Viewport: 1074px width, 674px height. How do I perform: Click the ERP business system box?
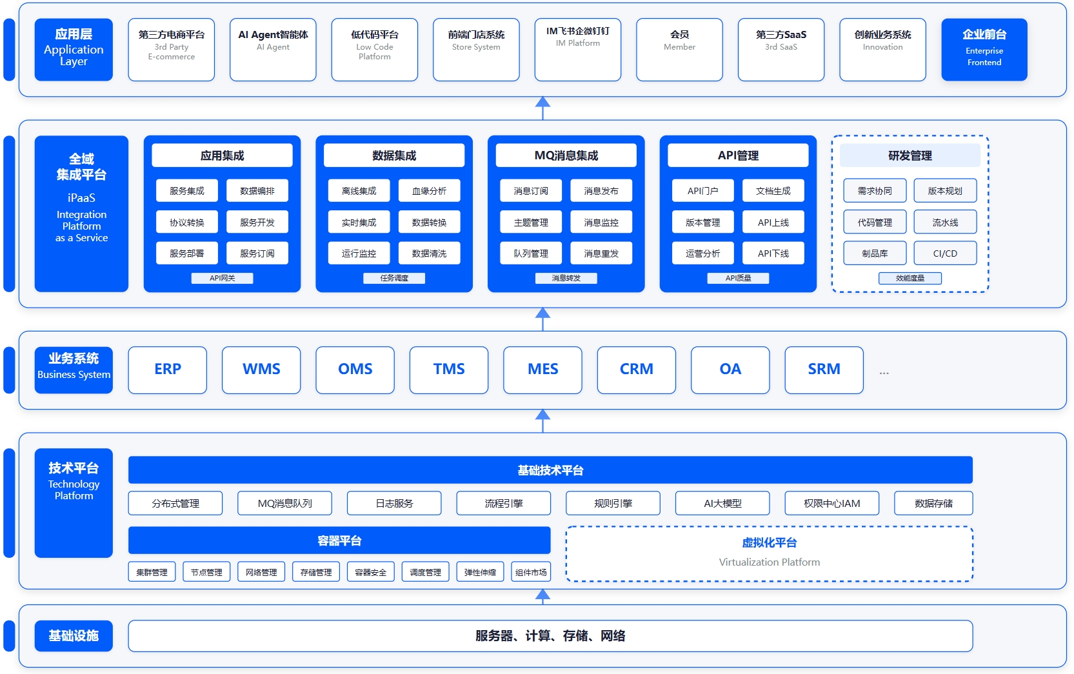coord(167,370)
